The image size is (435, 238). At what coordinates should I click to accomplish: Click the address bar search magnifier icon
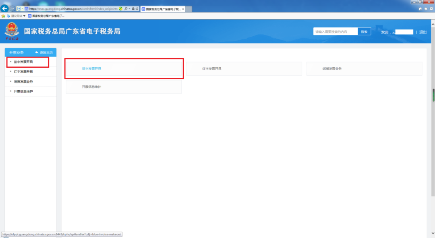126,9
